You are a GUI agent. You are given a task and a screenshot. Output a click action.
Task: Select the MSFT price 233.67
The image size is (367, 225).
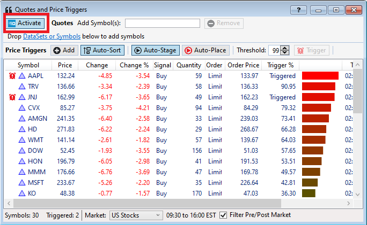pyautogui.click(x=66, y=183)
